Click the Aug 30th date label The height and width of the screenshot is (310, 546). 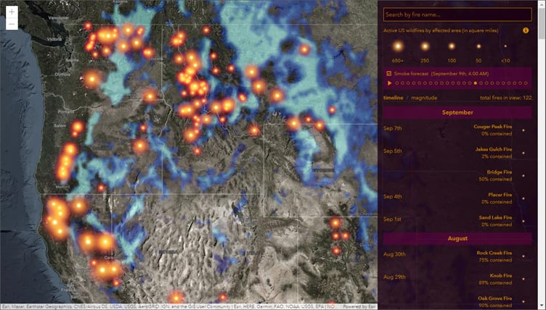(394, 254)
